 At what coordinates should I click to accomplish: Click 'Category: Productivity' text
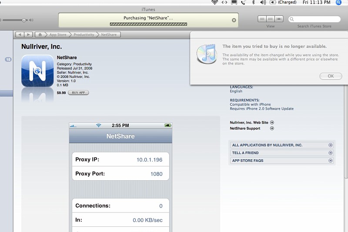click(74, 64)
